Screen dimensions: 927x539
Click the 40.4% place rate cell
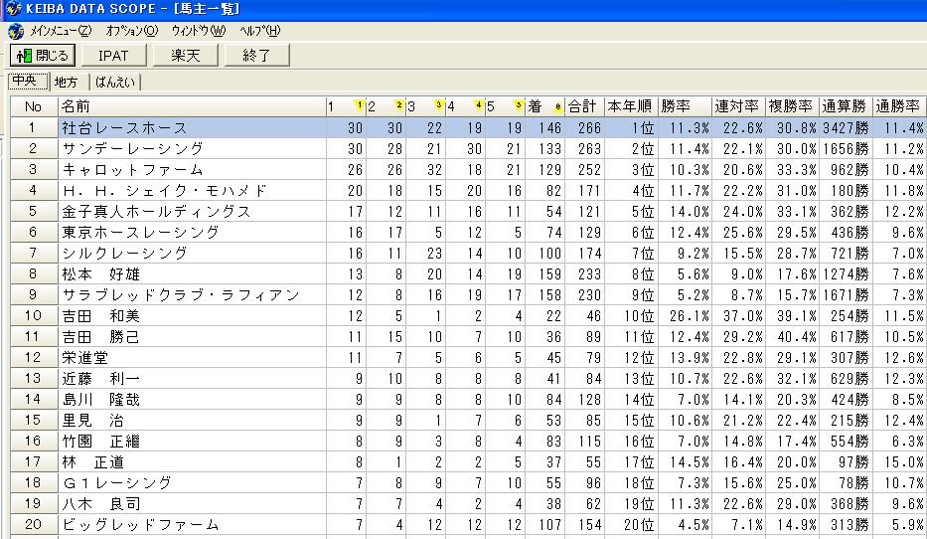tap(792, 337)
